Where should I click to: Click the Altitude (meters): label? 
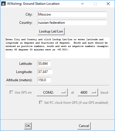[19, 80]
